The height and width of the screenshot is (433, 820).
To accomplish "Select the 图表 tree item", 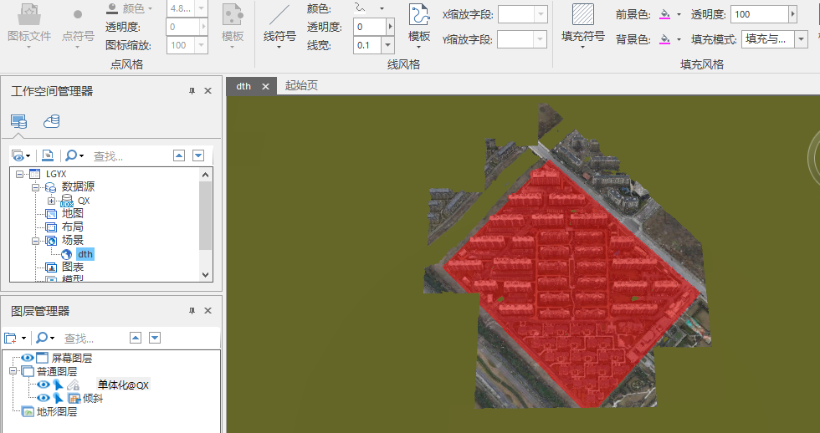I will pos(72,267).
